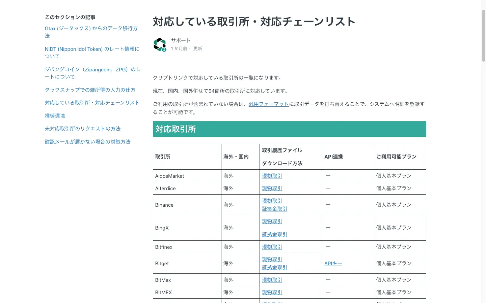Open 確認メールが届かない場合の対処方法 article

pos(88,142)
